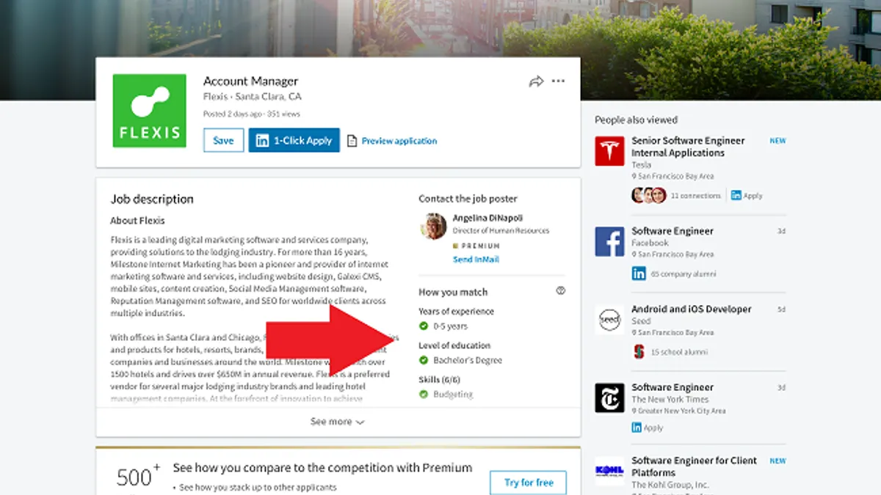Click the NEW badge on the Kohl's job

coord(777,461)
